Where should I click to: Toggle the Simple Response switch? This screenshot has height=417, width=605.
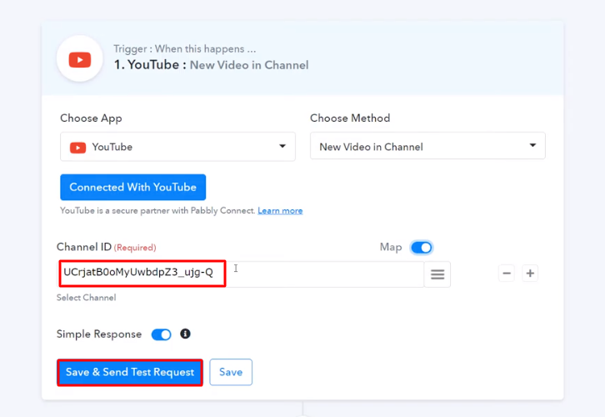(162, 334)
